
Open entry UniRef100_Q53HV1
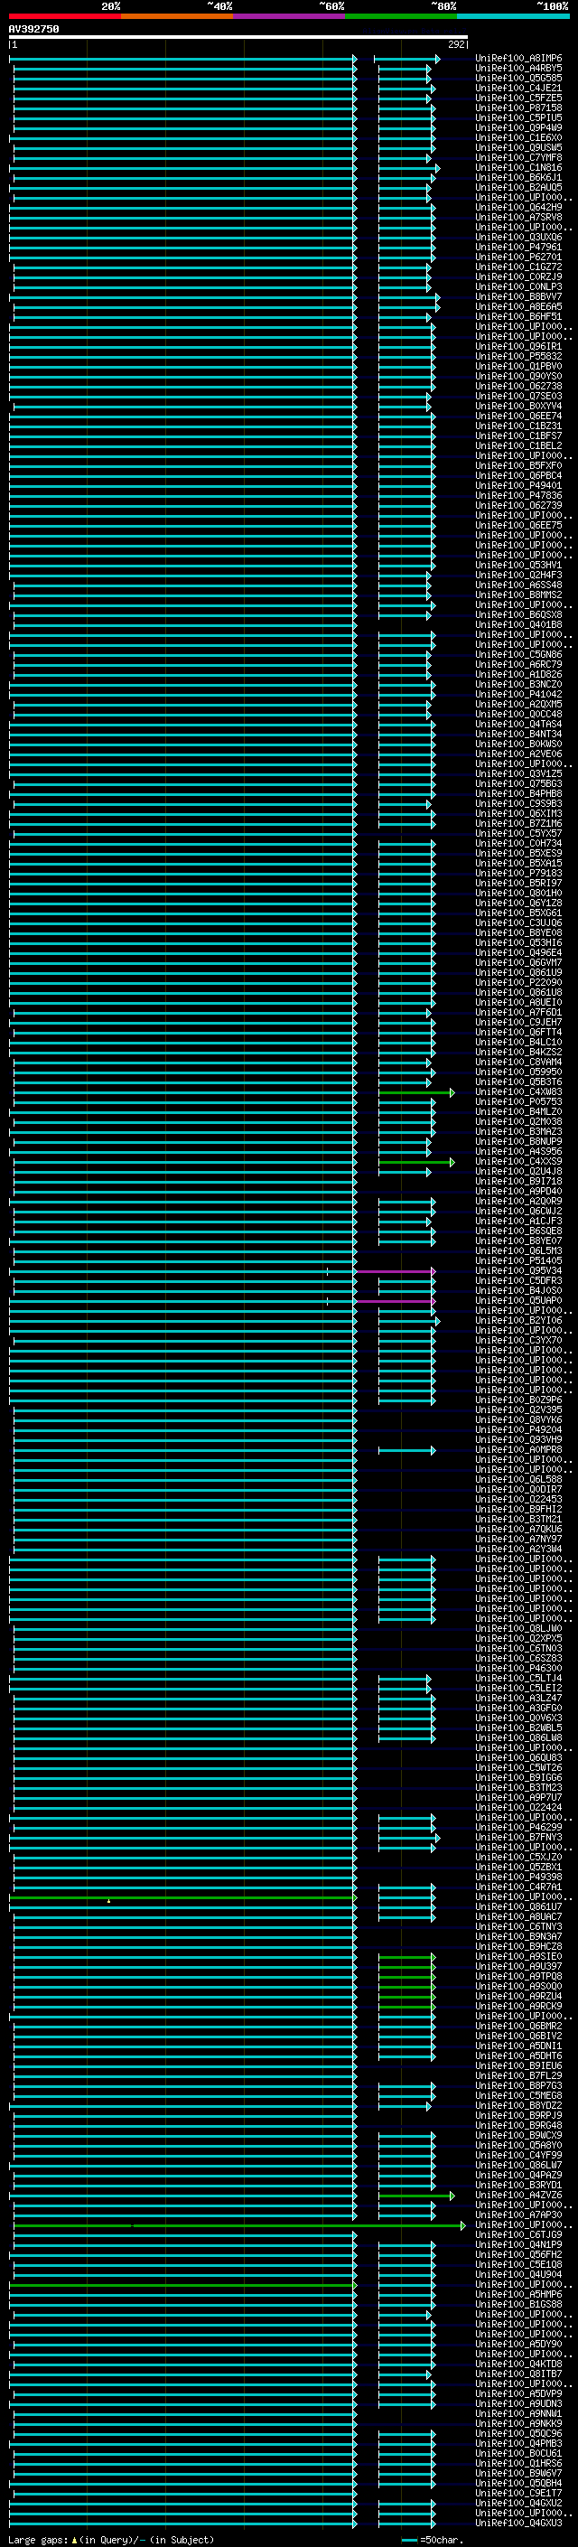pyautogui.click(x=518, y=566)
